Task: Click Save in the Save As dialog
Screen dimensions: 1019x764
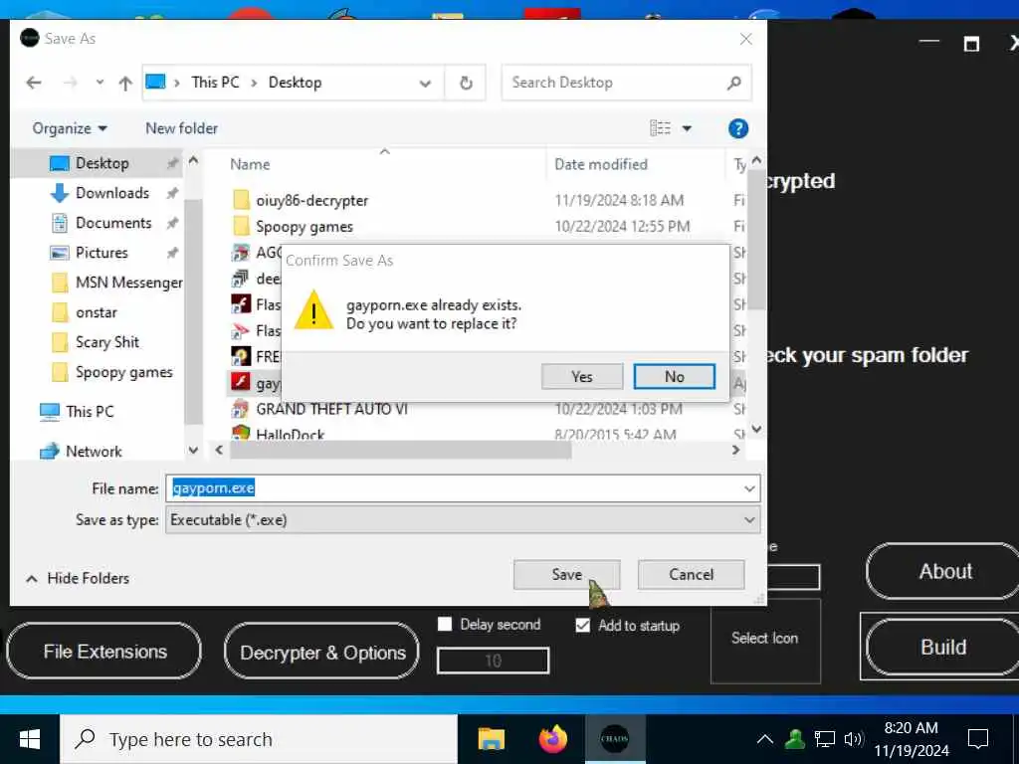Action: tap(566, 574)
